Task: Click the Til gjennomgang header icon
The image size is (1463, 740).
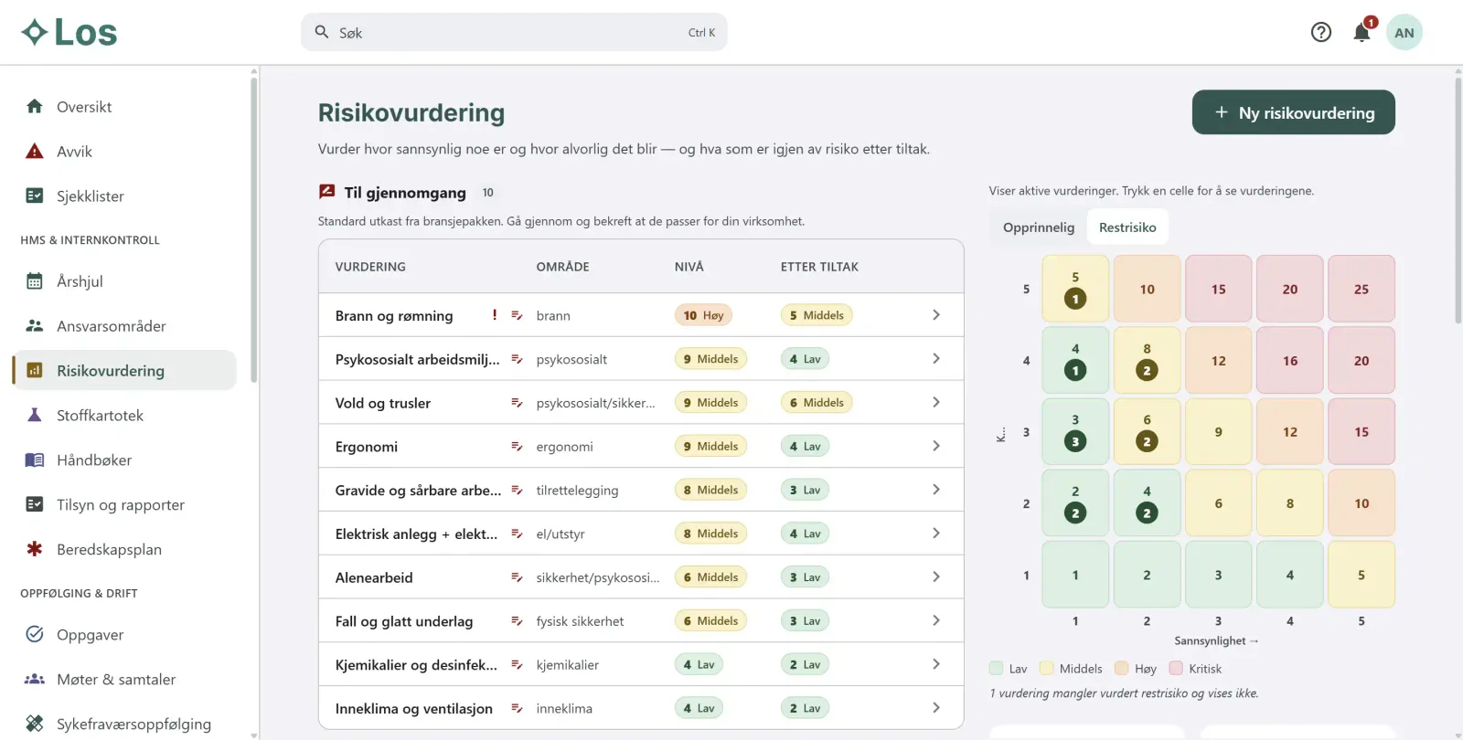Action: coord(326,192)
